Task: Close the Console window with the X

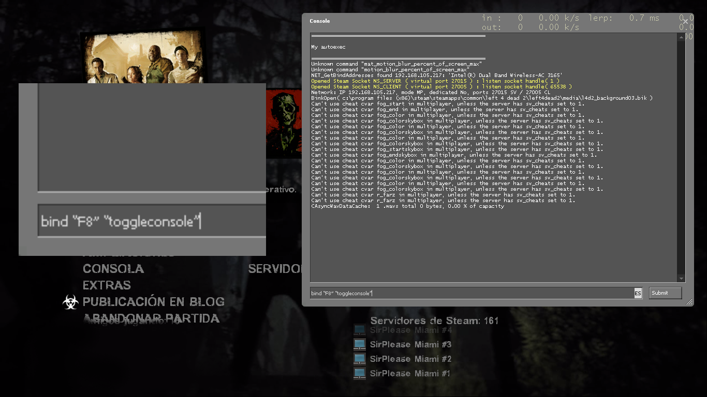Action: tap(686, 21)
